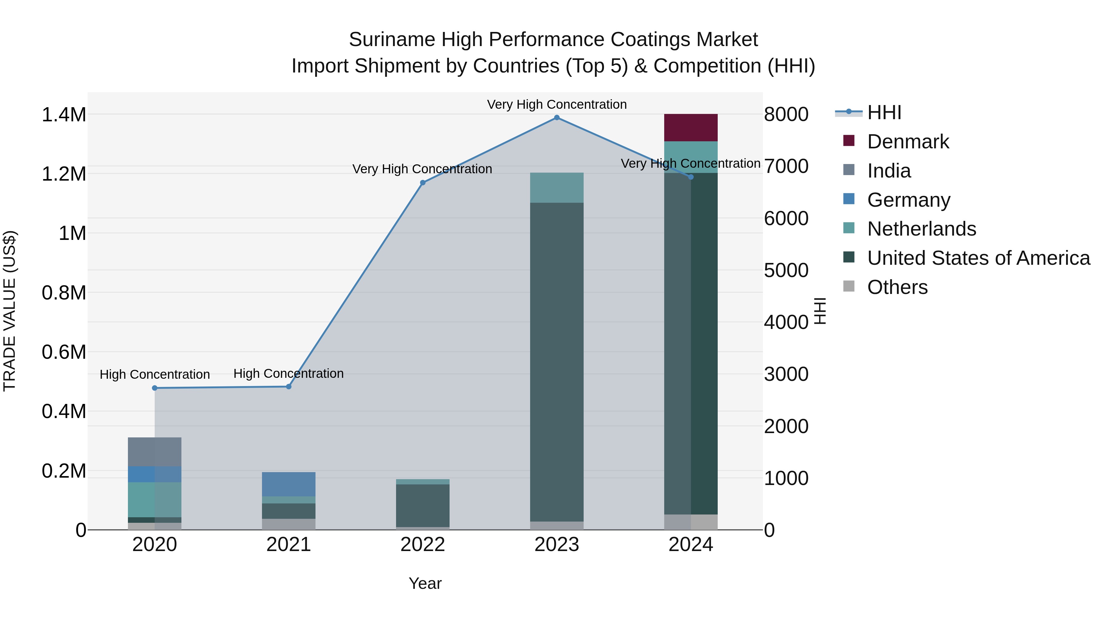Select the Netherlands segment in 2024 bar
The image size is (1107, 622).
[691, 157]
